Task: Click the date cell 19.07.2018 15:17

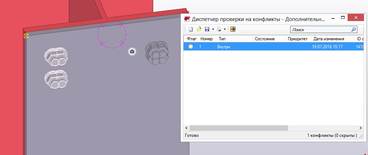Action: coord(327,47)
